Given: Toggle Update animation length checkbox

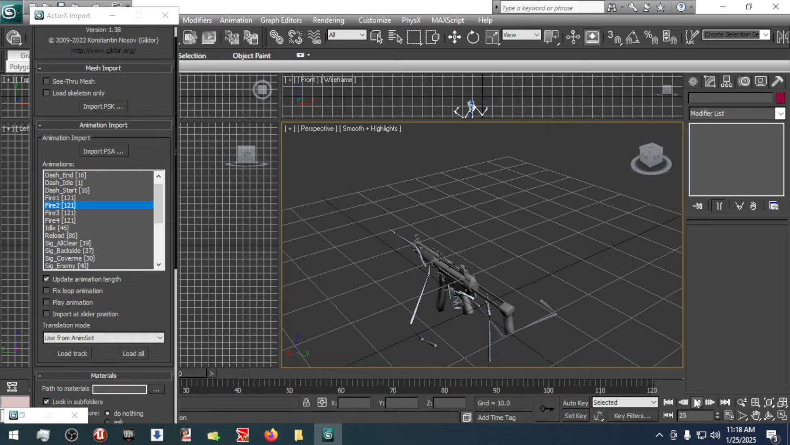Looking at the screenshot, I should [x=46, y=279].
